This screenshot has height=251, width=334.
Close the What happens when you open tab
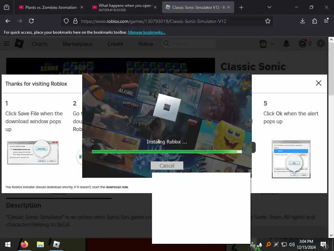point(155,7)
